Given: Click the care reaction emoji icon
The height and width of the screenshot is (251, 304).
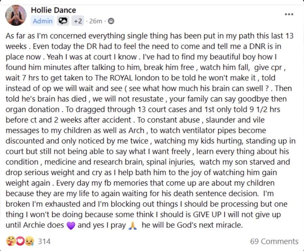Looking at the screenshot, I should click(10, 241).
